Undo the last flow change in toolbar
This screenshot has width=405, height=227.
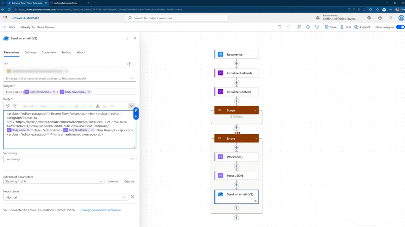[x=279, y=27]
